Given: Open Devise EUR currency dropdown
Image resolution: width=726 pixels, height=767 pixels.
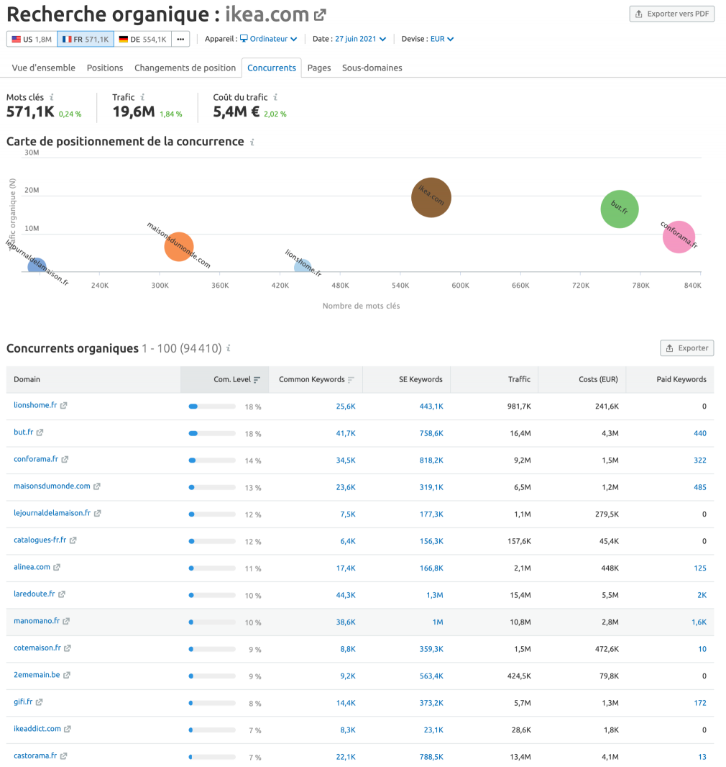Looking at the screenshot, I should point(441,39).
